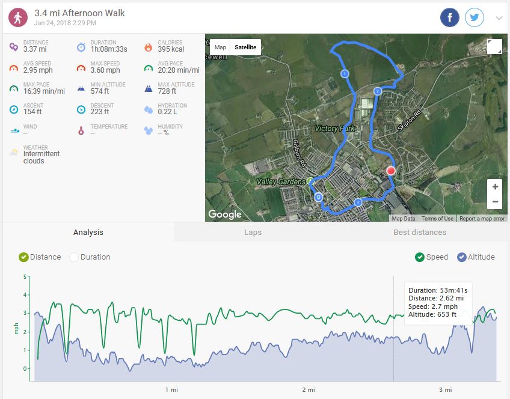This screenshot has height=399, width=510.
Task: Switch to the Laps tab
Action: (x=253, y=233)
